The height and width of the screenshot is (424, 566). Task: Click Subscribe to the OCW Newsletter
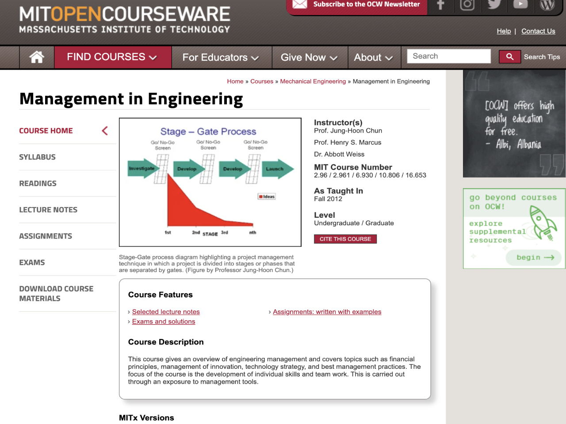tap(367, 4)
